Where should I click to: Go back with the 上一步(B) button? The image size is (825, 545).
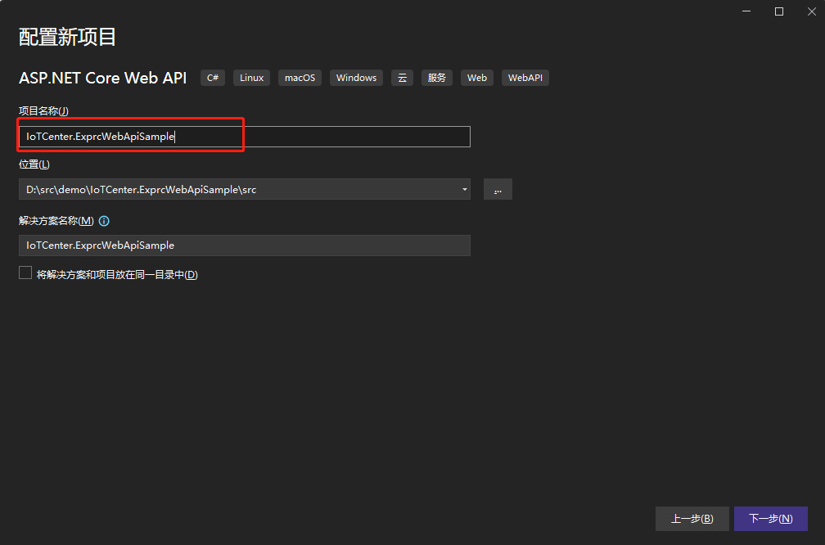[x=692, y=519]
